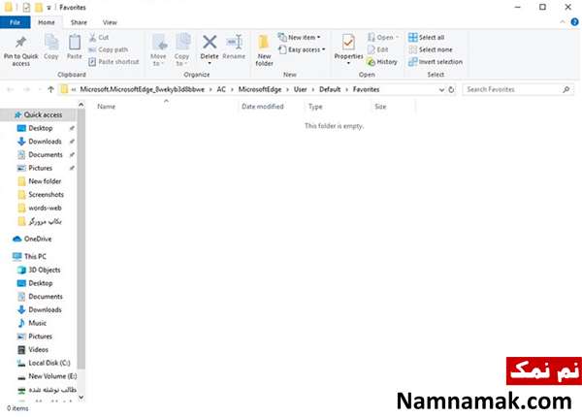
Task: Sort by the Size column header
Action: tap(380, 107)
